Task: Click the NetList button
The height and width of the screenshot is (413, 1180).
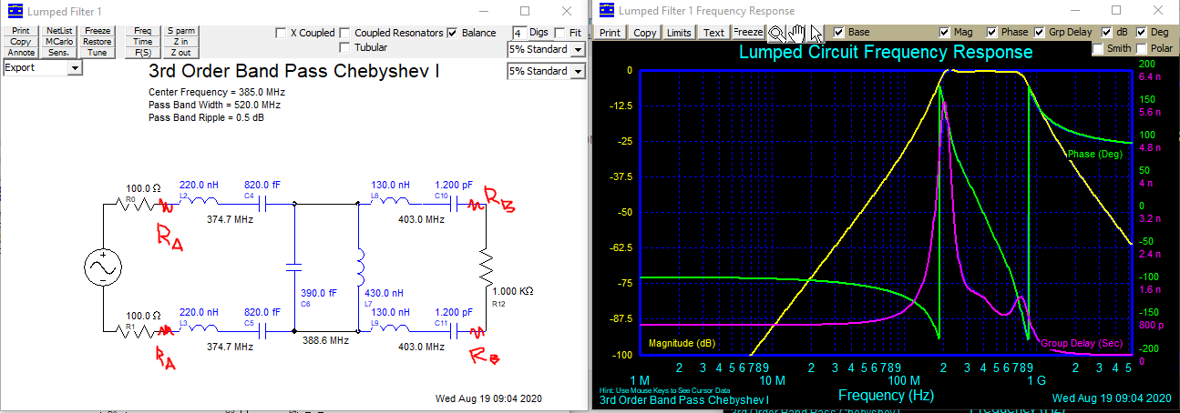Action: point(59,31)
